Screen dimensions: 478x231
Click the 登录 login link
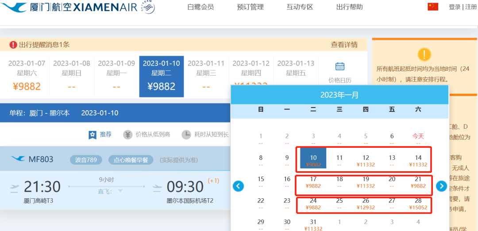click(455, 7)
